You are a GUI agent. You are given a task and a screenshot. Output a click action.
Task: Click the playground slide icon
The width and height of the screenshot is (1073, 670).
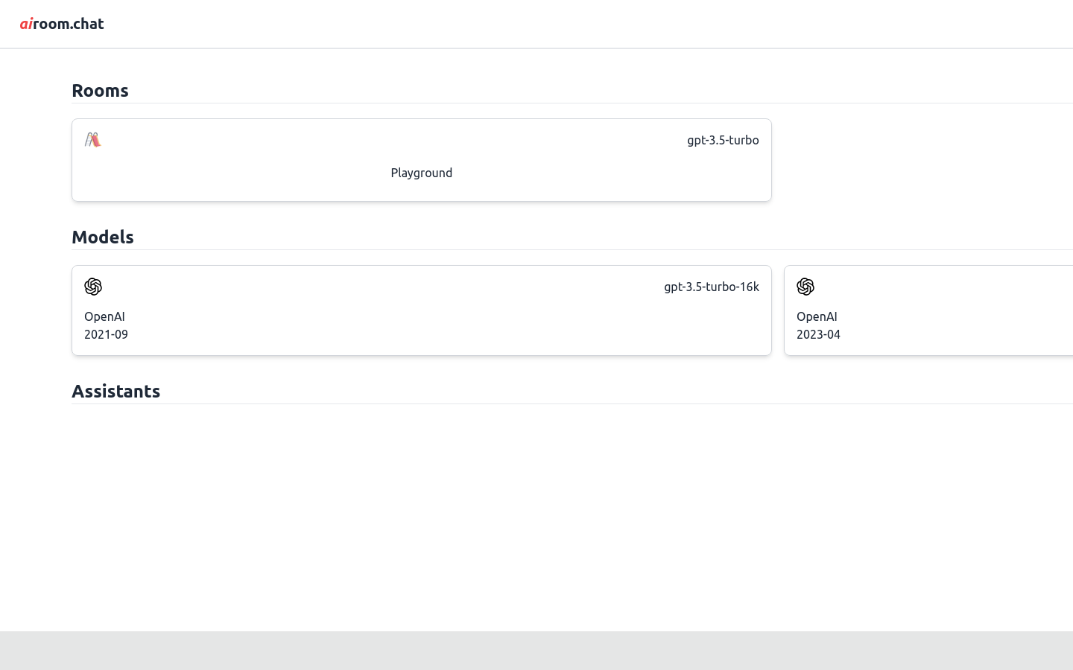tap(93, 140)
